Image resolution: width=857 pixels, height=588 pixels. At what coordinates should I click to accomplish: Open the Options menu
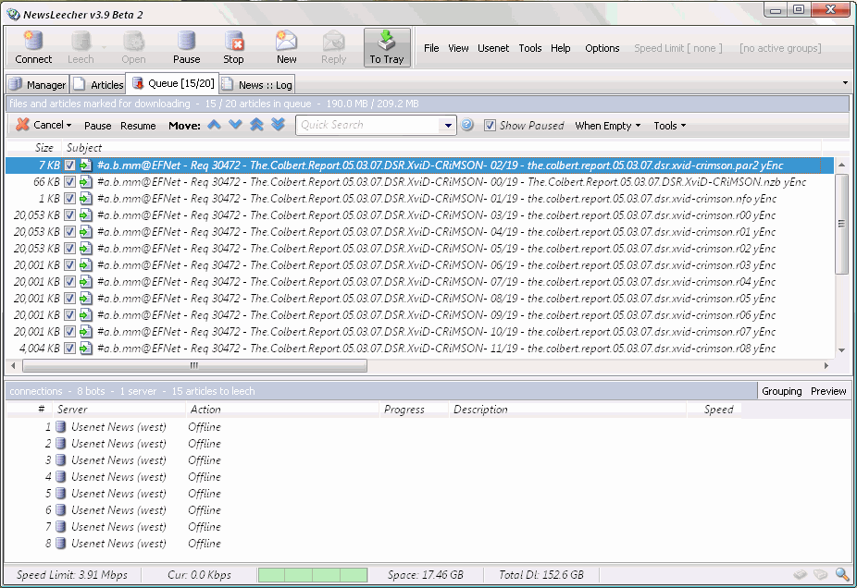pyautogui.click(x=602, y=48)
